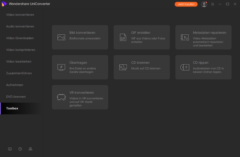Go to Audio konvertieren section
Image resolution: width=240 pixels, height=157 pixels.
20,26
